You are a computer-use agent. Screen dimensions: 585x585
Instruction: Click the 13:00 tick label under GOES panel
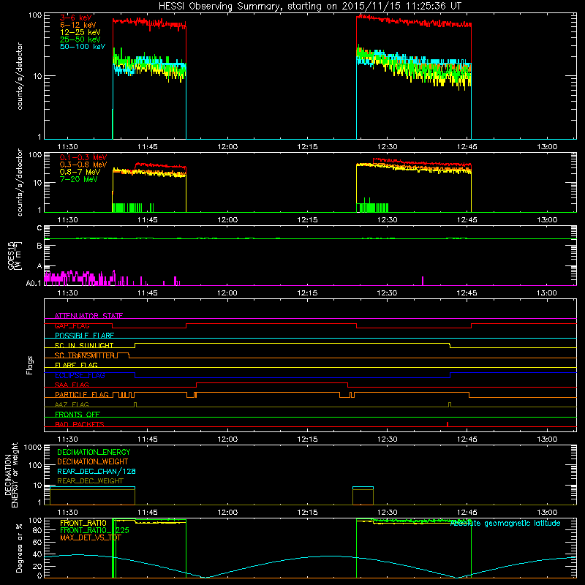(546, 293)
